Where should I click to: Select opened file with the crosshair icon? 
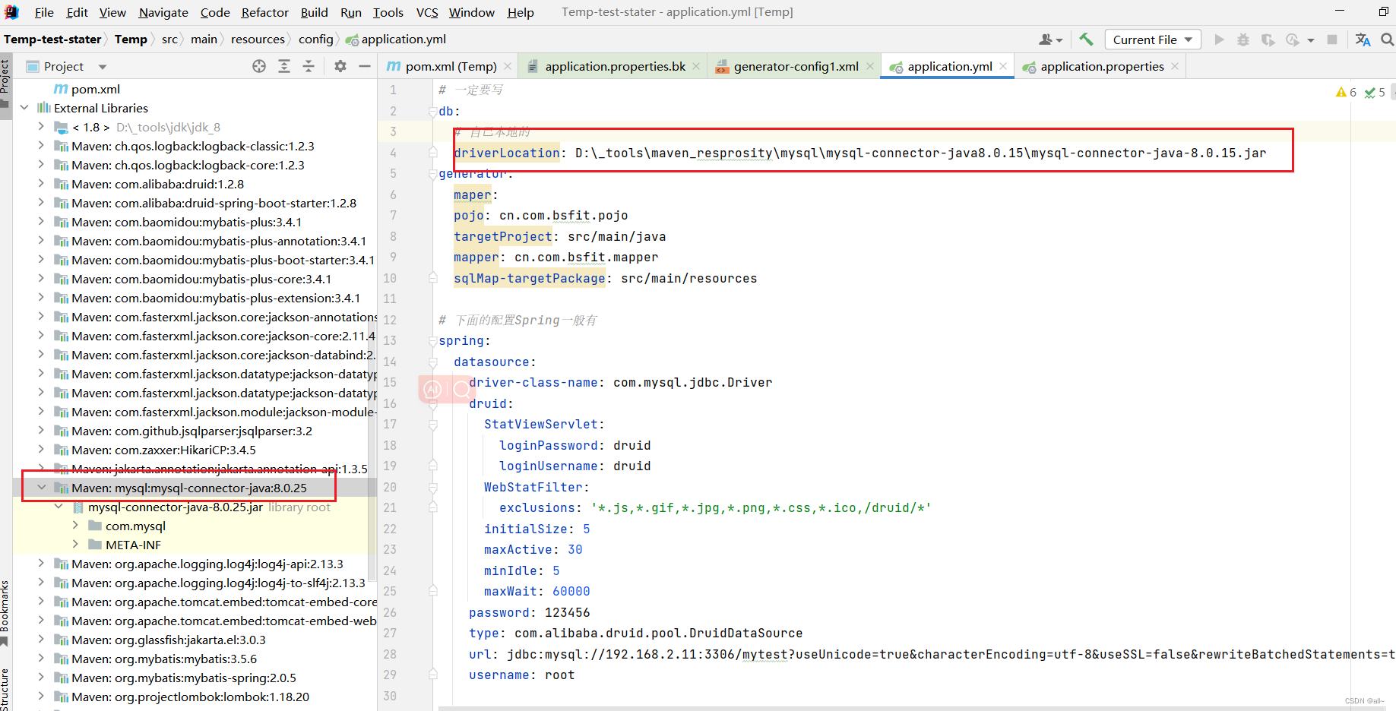(259, 66)
